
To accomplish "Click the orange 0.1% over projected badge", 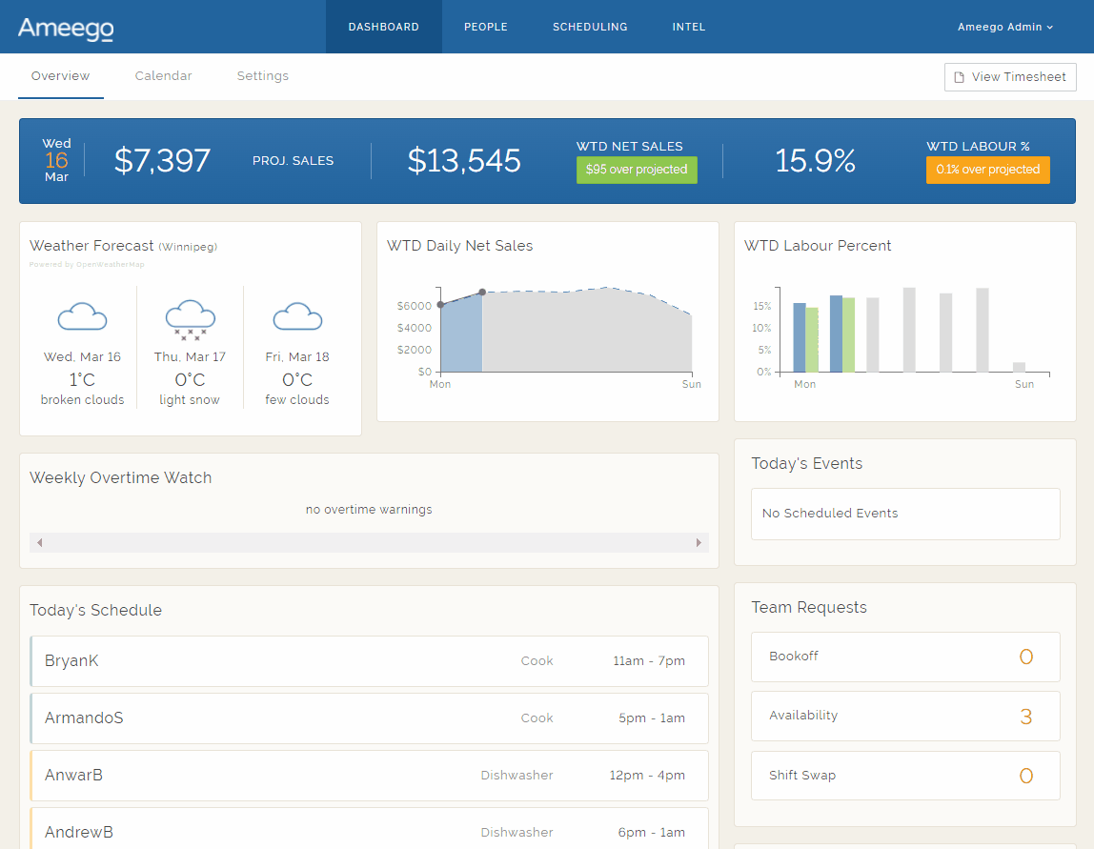I will tap(987, 170).
